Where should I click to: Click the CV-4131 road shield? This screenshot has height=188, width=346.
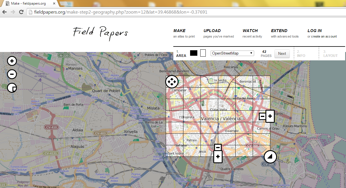pyautogui.click(x=50, y=153)
